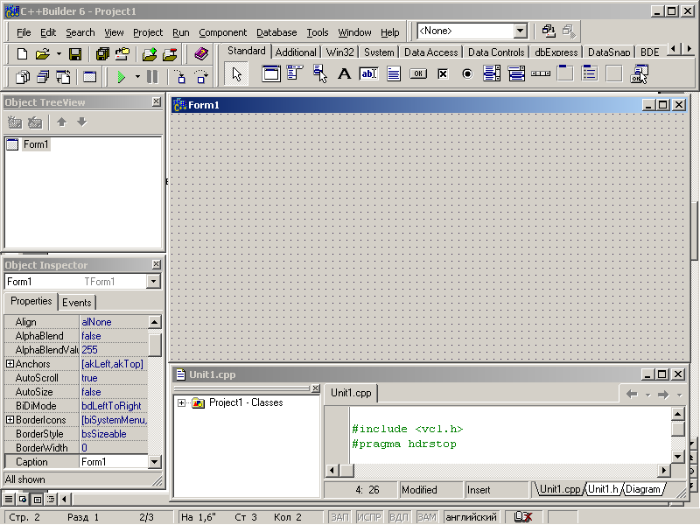Select the ComboBox component icon
This screenshot has width=700, height=525.
tap(516, 73)
